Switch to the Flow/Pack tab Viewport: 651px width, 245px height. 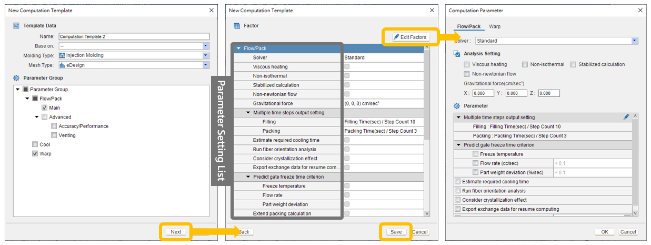pos(468,26)
